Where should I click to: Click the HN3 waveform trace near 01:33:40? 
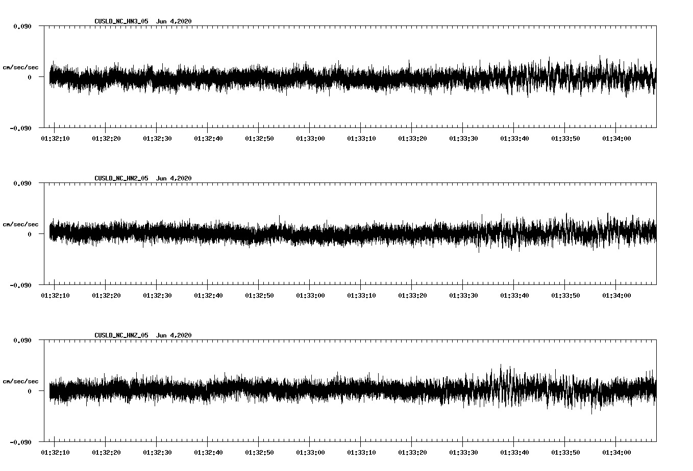(514, 77)
